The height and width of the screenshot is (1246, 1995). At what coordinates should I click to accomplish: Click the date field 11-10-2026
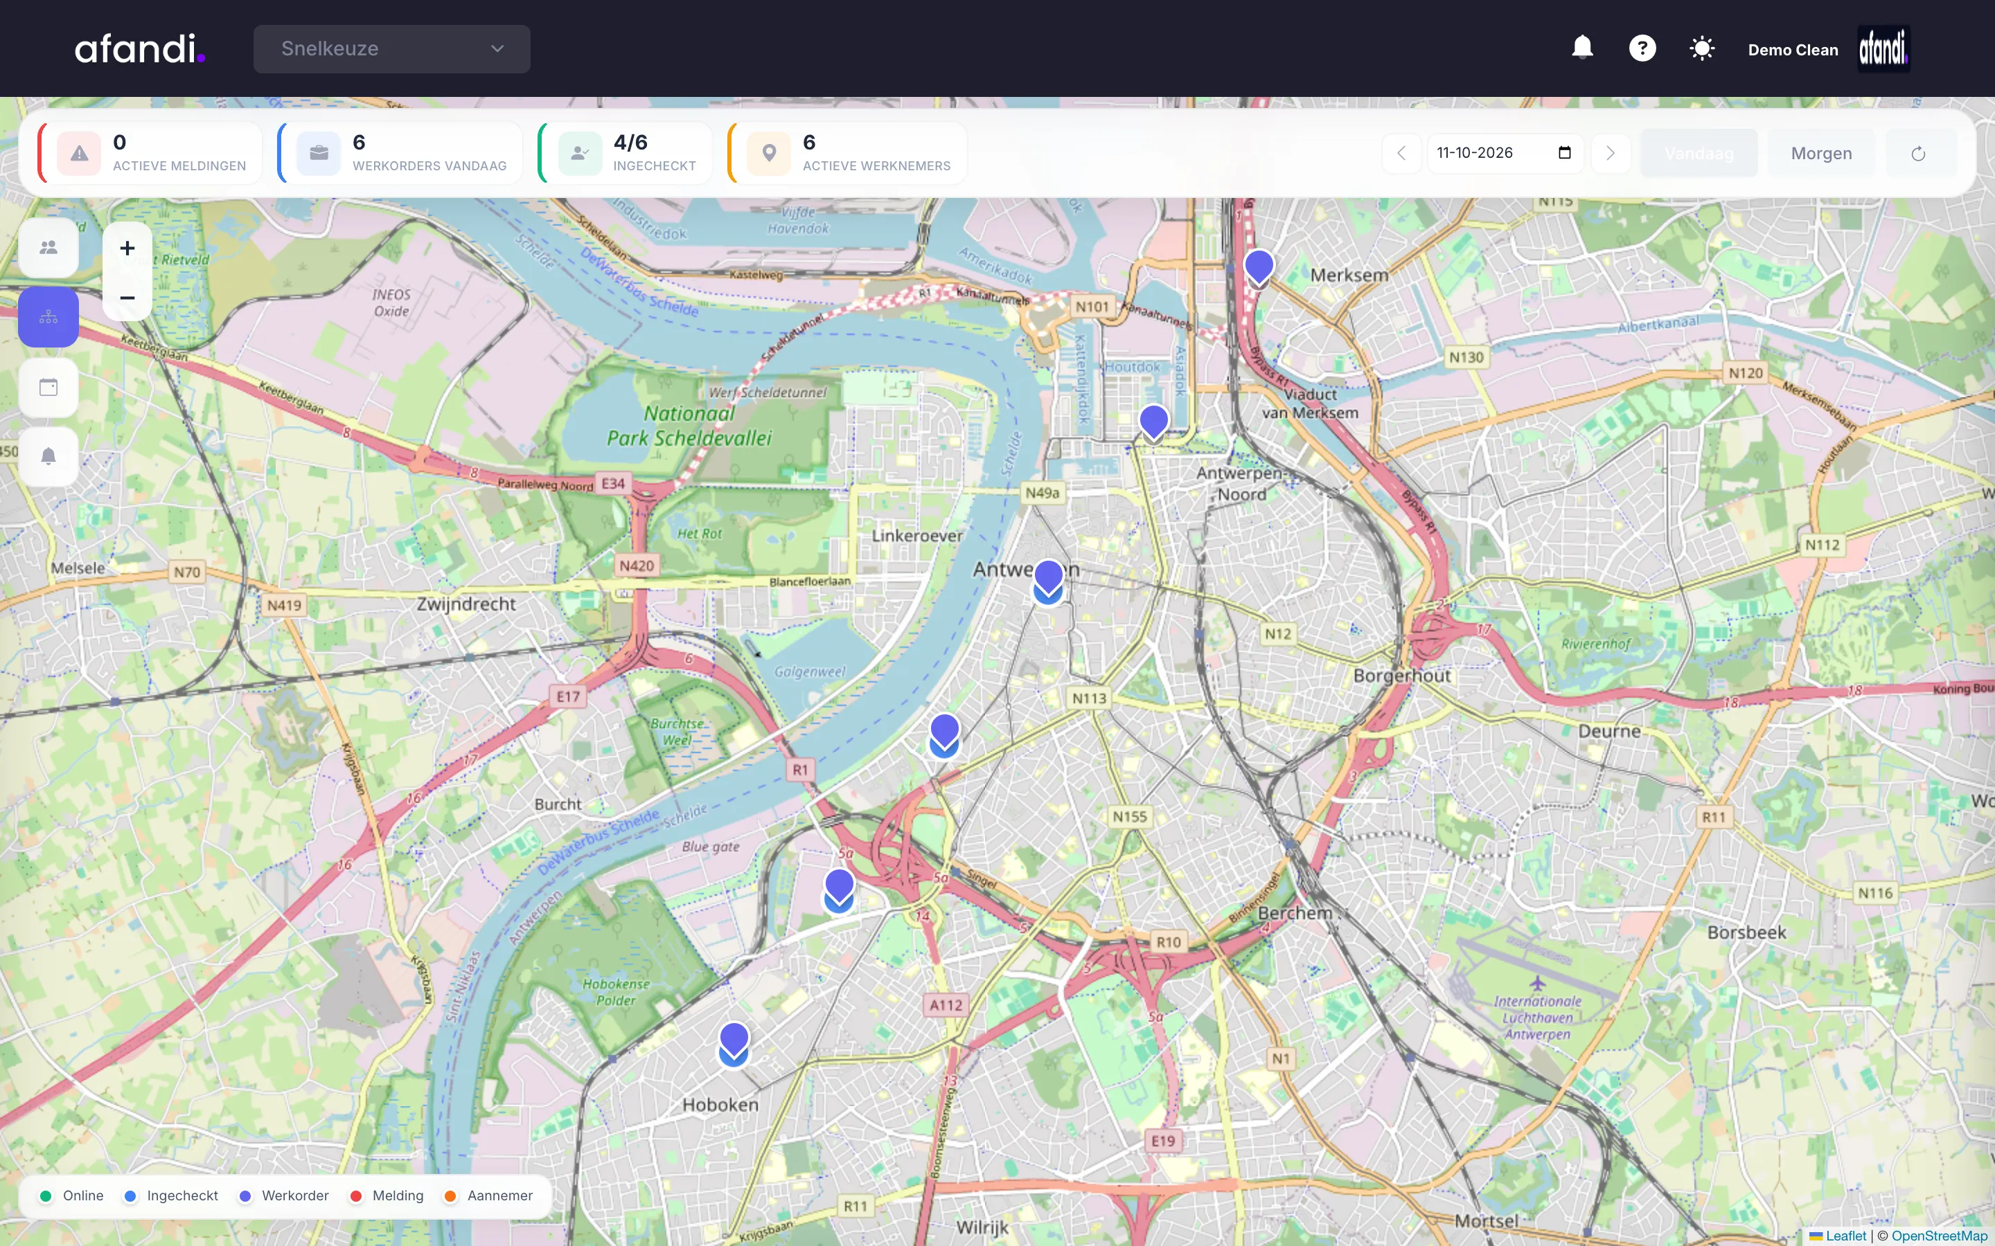[1505, 153]
